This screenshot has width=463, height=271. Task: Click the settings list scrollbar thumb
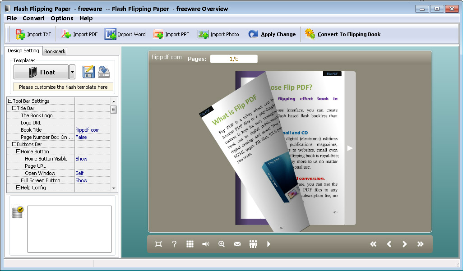pyautogui.click(x=114, y=110)
